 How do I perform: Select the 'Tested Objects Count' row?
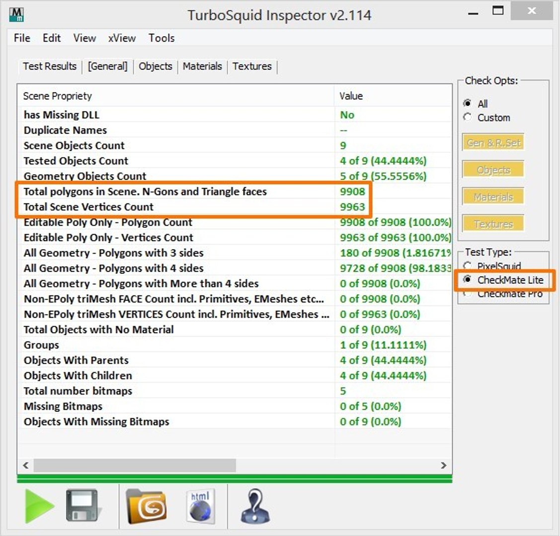(x=235, y=161)
